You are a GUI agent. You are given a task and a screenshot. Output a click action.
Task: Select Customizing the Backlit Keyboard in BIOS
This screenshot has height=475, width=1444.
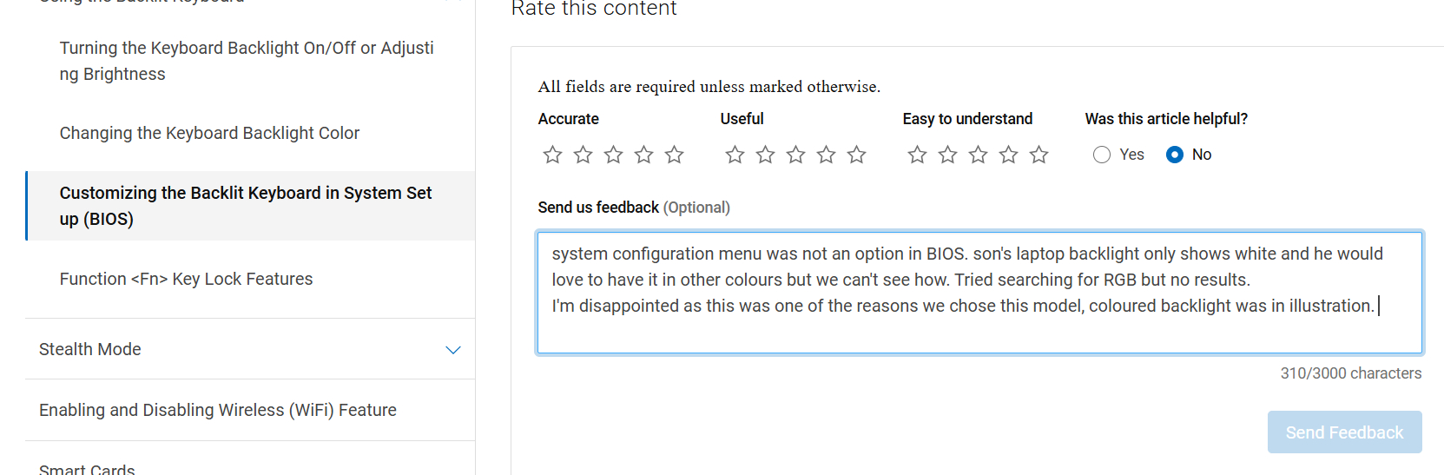(246, 206)
